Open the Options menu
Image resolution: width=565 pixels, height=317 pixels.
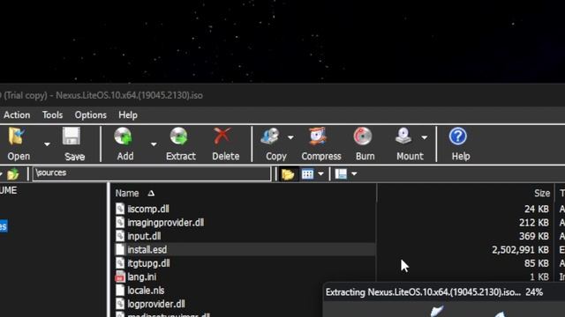pos(90,115)
